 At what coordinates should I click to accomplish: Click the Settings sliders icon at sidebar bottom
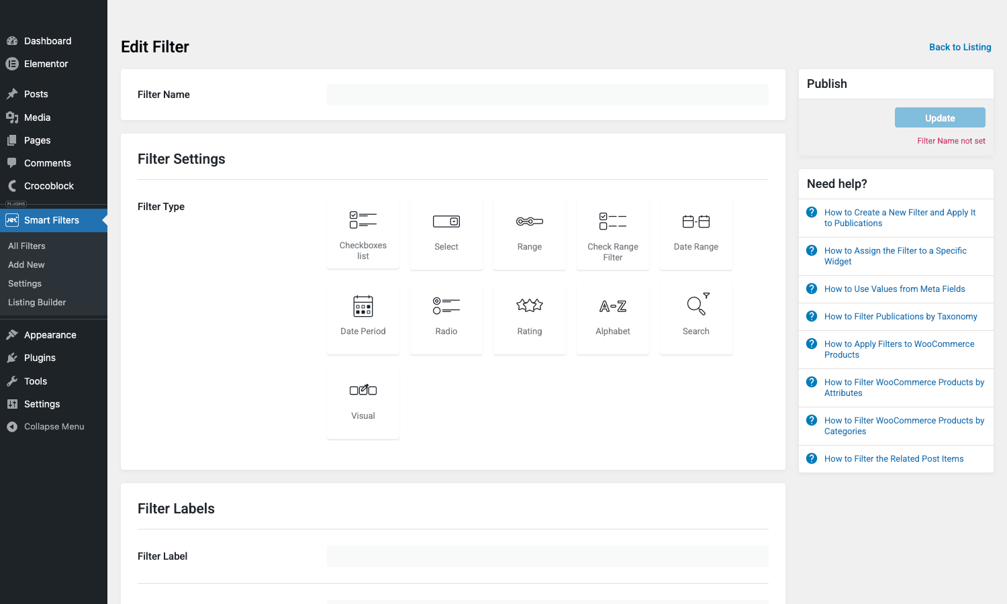coord(12,404)
